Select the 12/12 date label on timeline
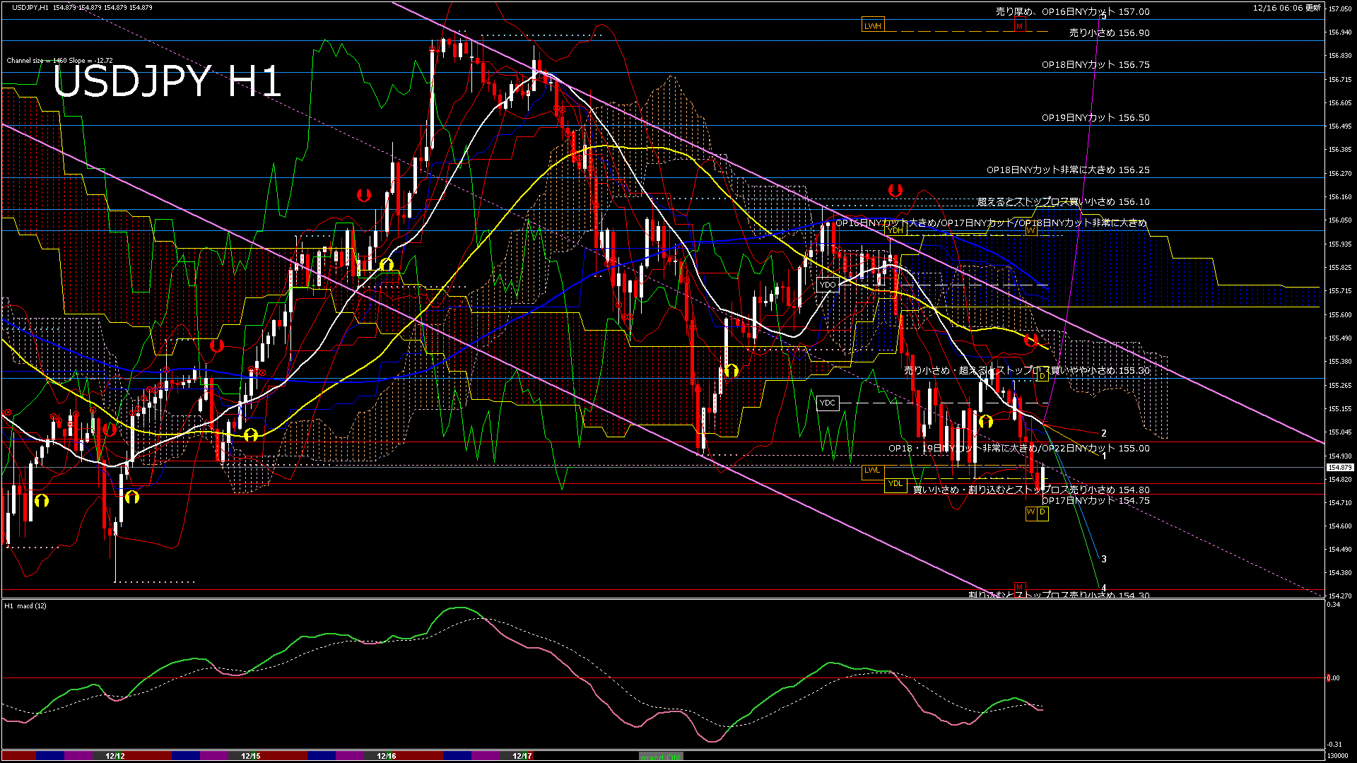Image resolution: width=1357 pixels, height=763 pixels. 115,755
